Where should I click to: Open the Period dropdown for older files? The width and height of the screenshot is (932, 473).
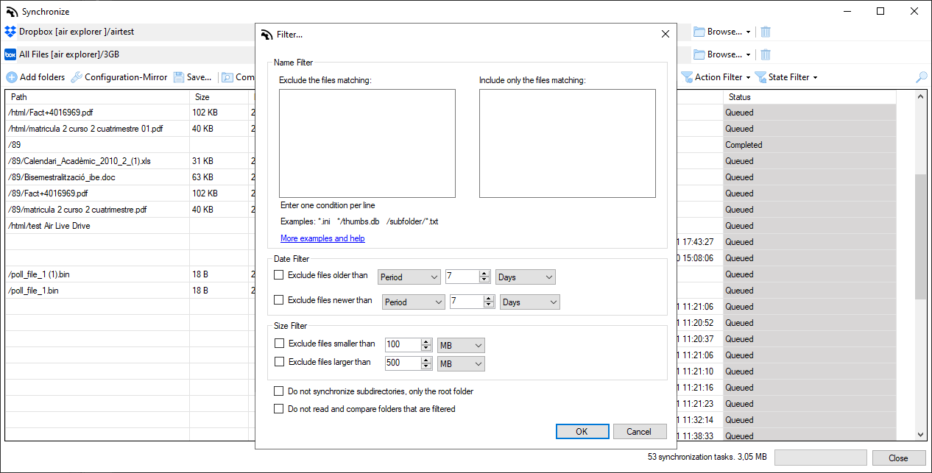[x=409, y=277]
